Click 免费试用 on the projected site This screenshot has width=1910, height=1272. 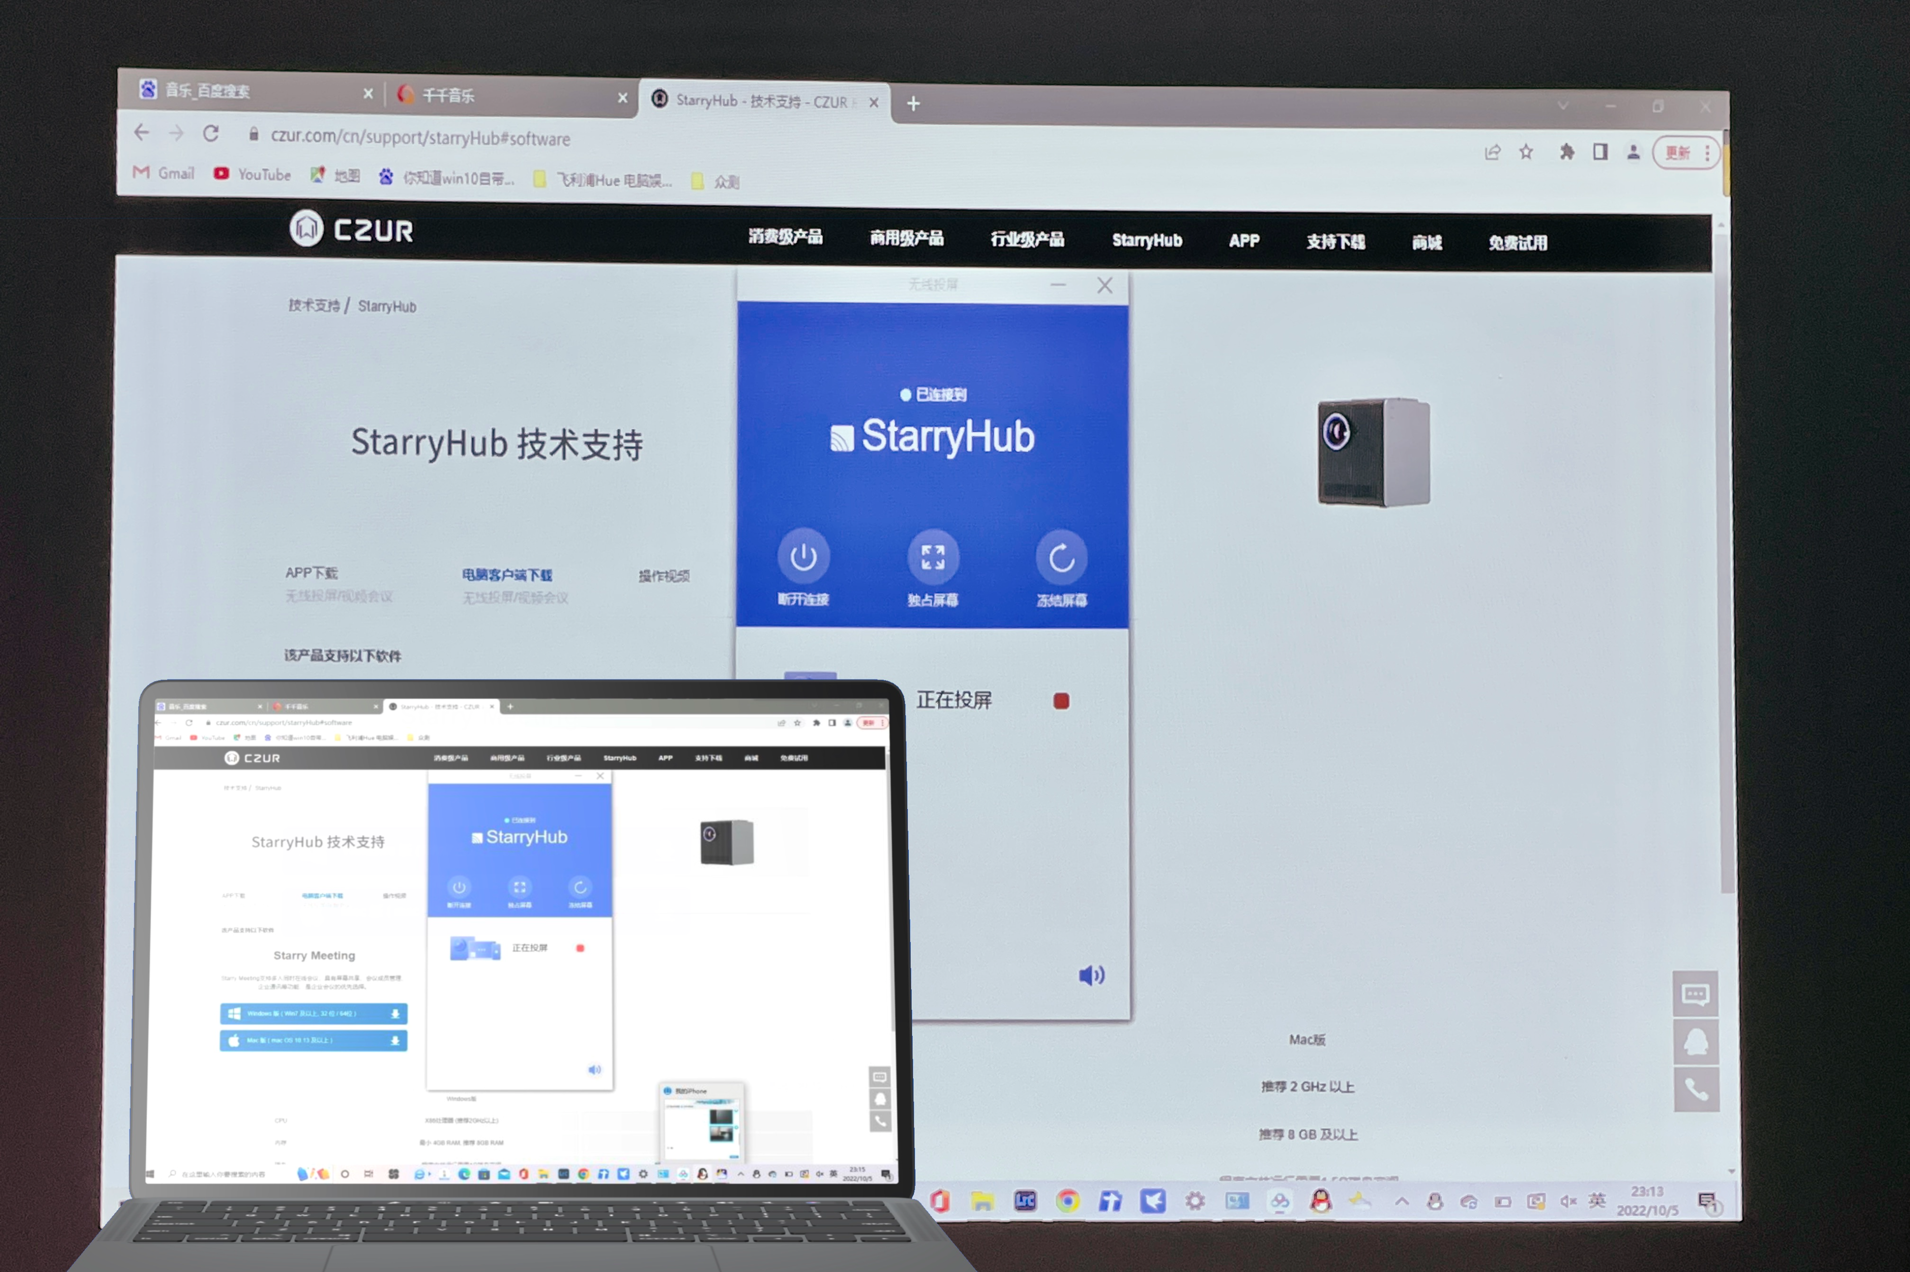pyautogui.click(x=1517, y=244)
